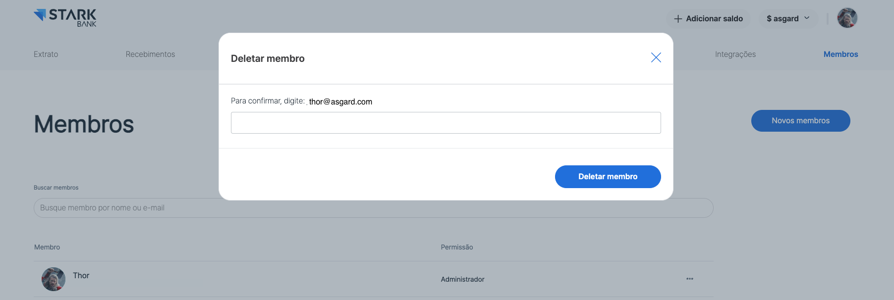Click Thor's avatar in the members list
Image resolution: width=894 pixels, height=300 pixels.
pos(54,279)
